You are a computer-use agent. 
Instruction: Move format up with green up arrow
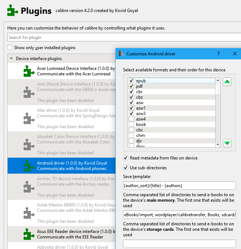(x=227, y=82)
